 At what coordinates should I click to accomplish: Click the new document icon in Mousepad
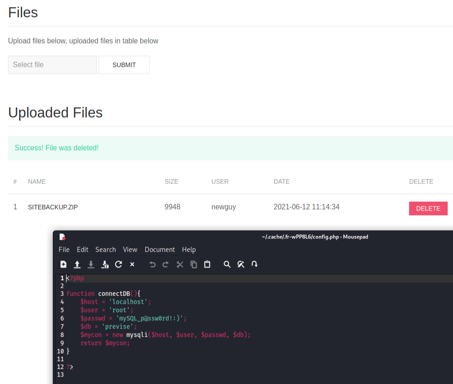tap(63, 264)
